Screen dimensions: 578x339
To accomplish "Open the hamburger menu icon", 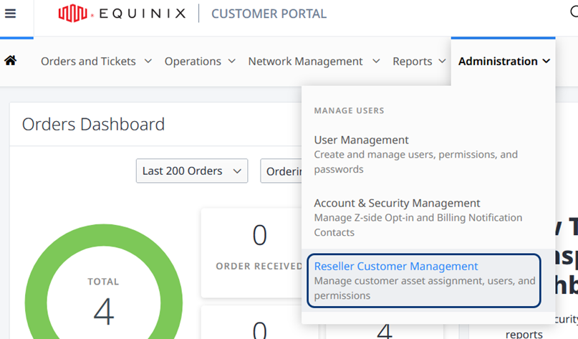I will coord(10,14).
